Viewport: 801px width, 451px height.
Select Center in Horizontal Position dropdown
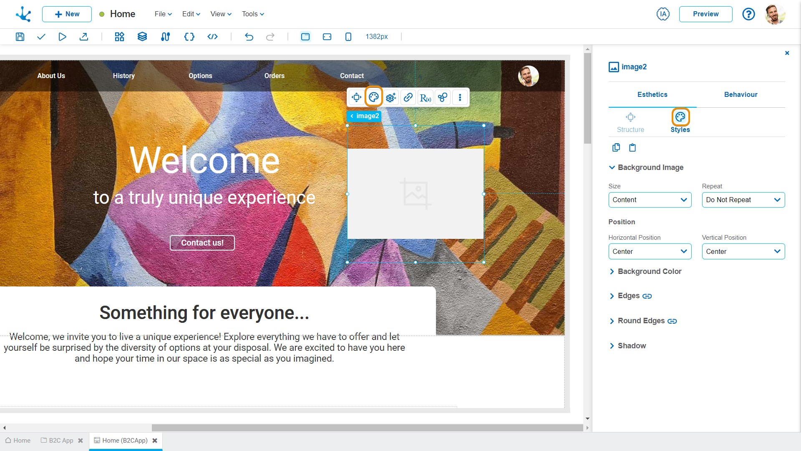(649, 252)
